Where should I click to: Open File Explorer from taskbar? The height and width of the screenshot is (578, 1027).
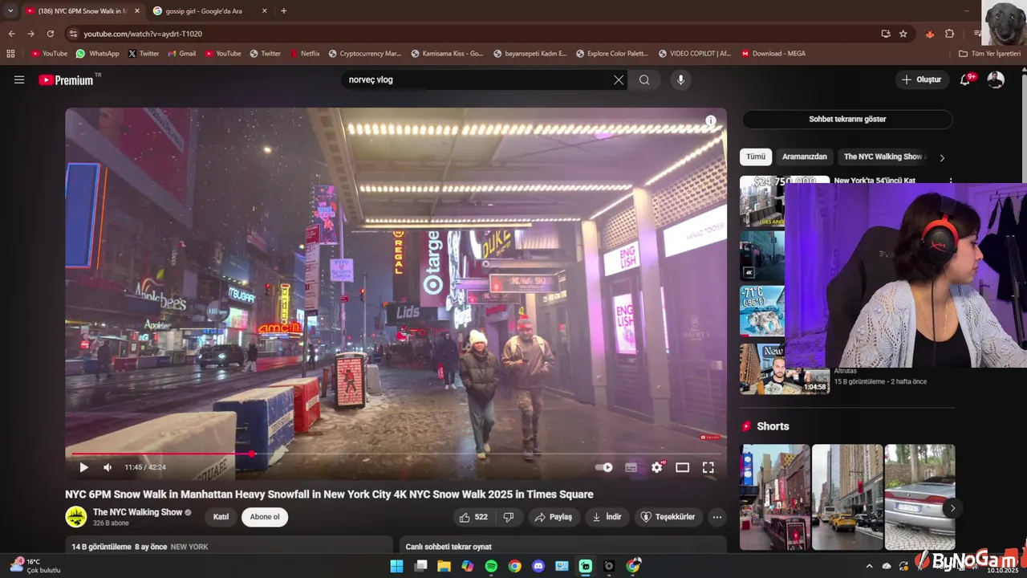[x=444, y=566]
